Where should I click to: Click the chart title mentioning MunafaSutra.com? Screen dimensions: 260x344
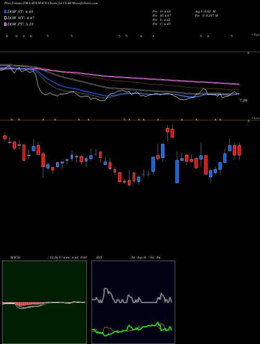51,3
